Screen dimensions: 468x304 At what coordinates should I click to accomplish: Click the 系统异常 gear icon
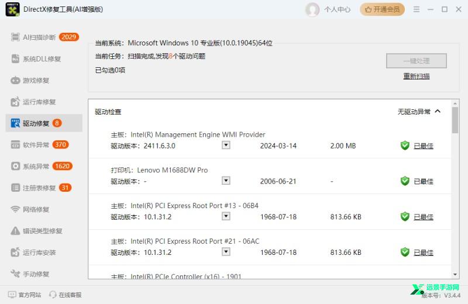15,166
